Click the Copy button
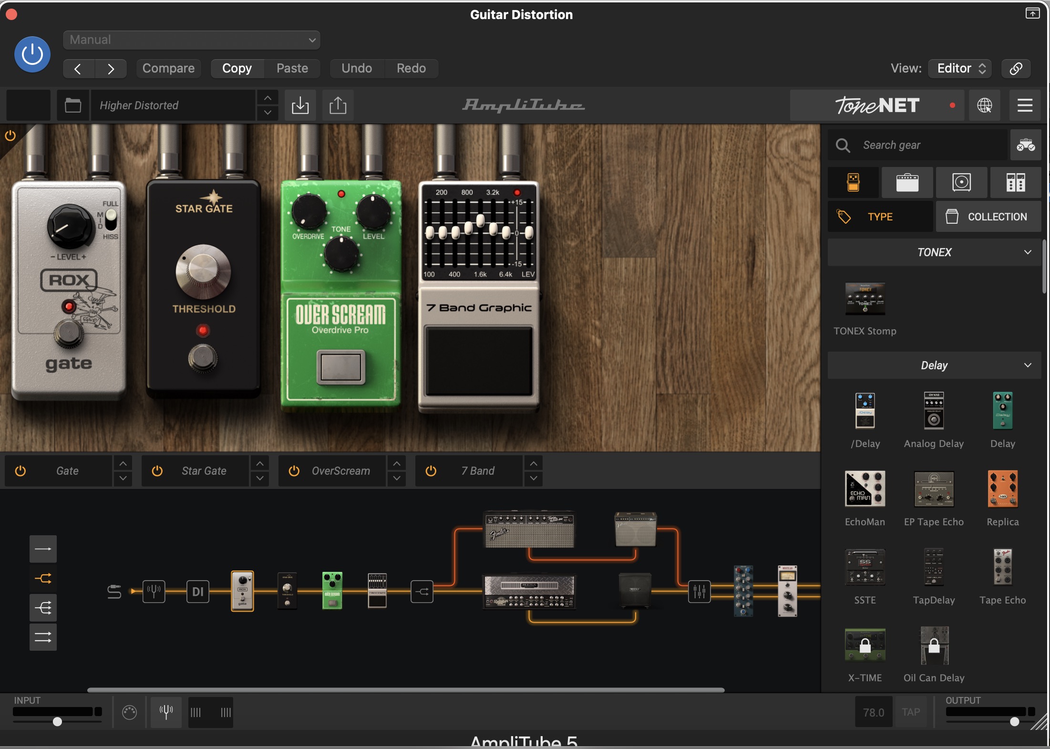Viewport: 1050px width, 749px height. coord(237,68)
